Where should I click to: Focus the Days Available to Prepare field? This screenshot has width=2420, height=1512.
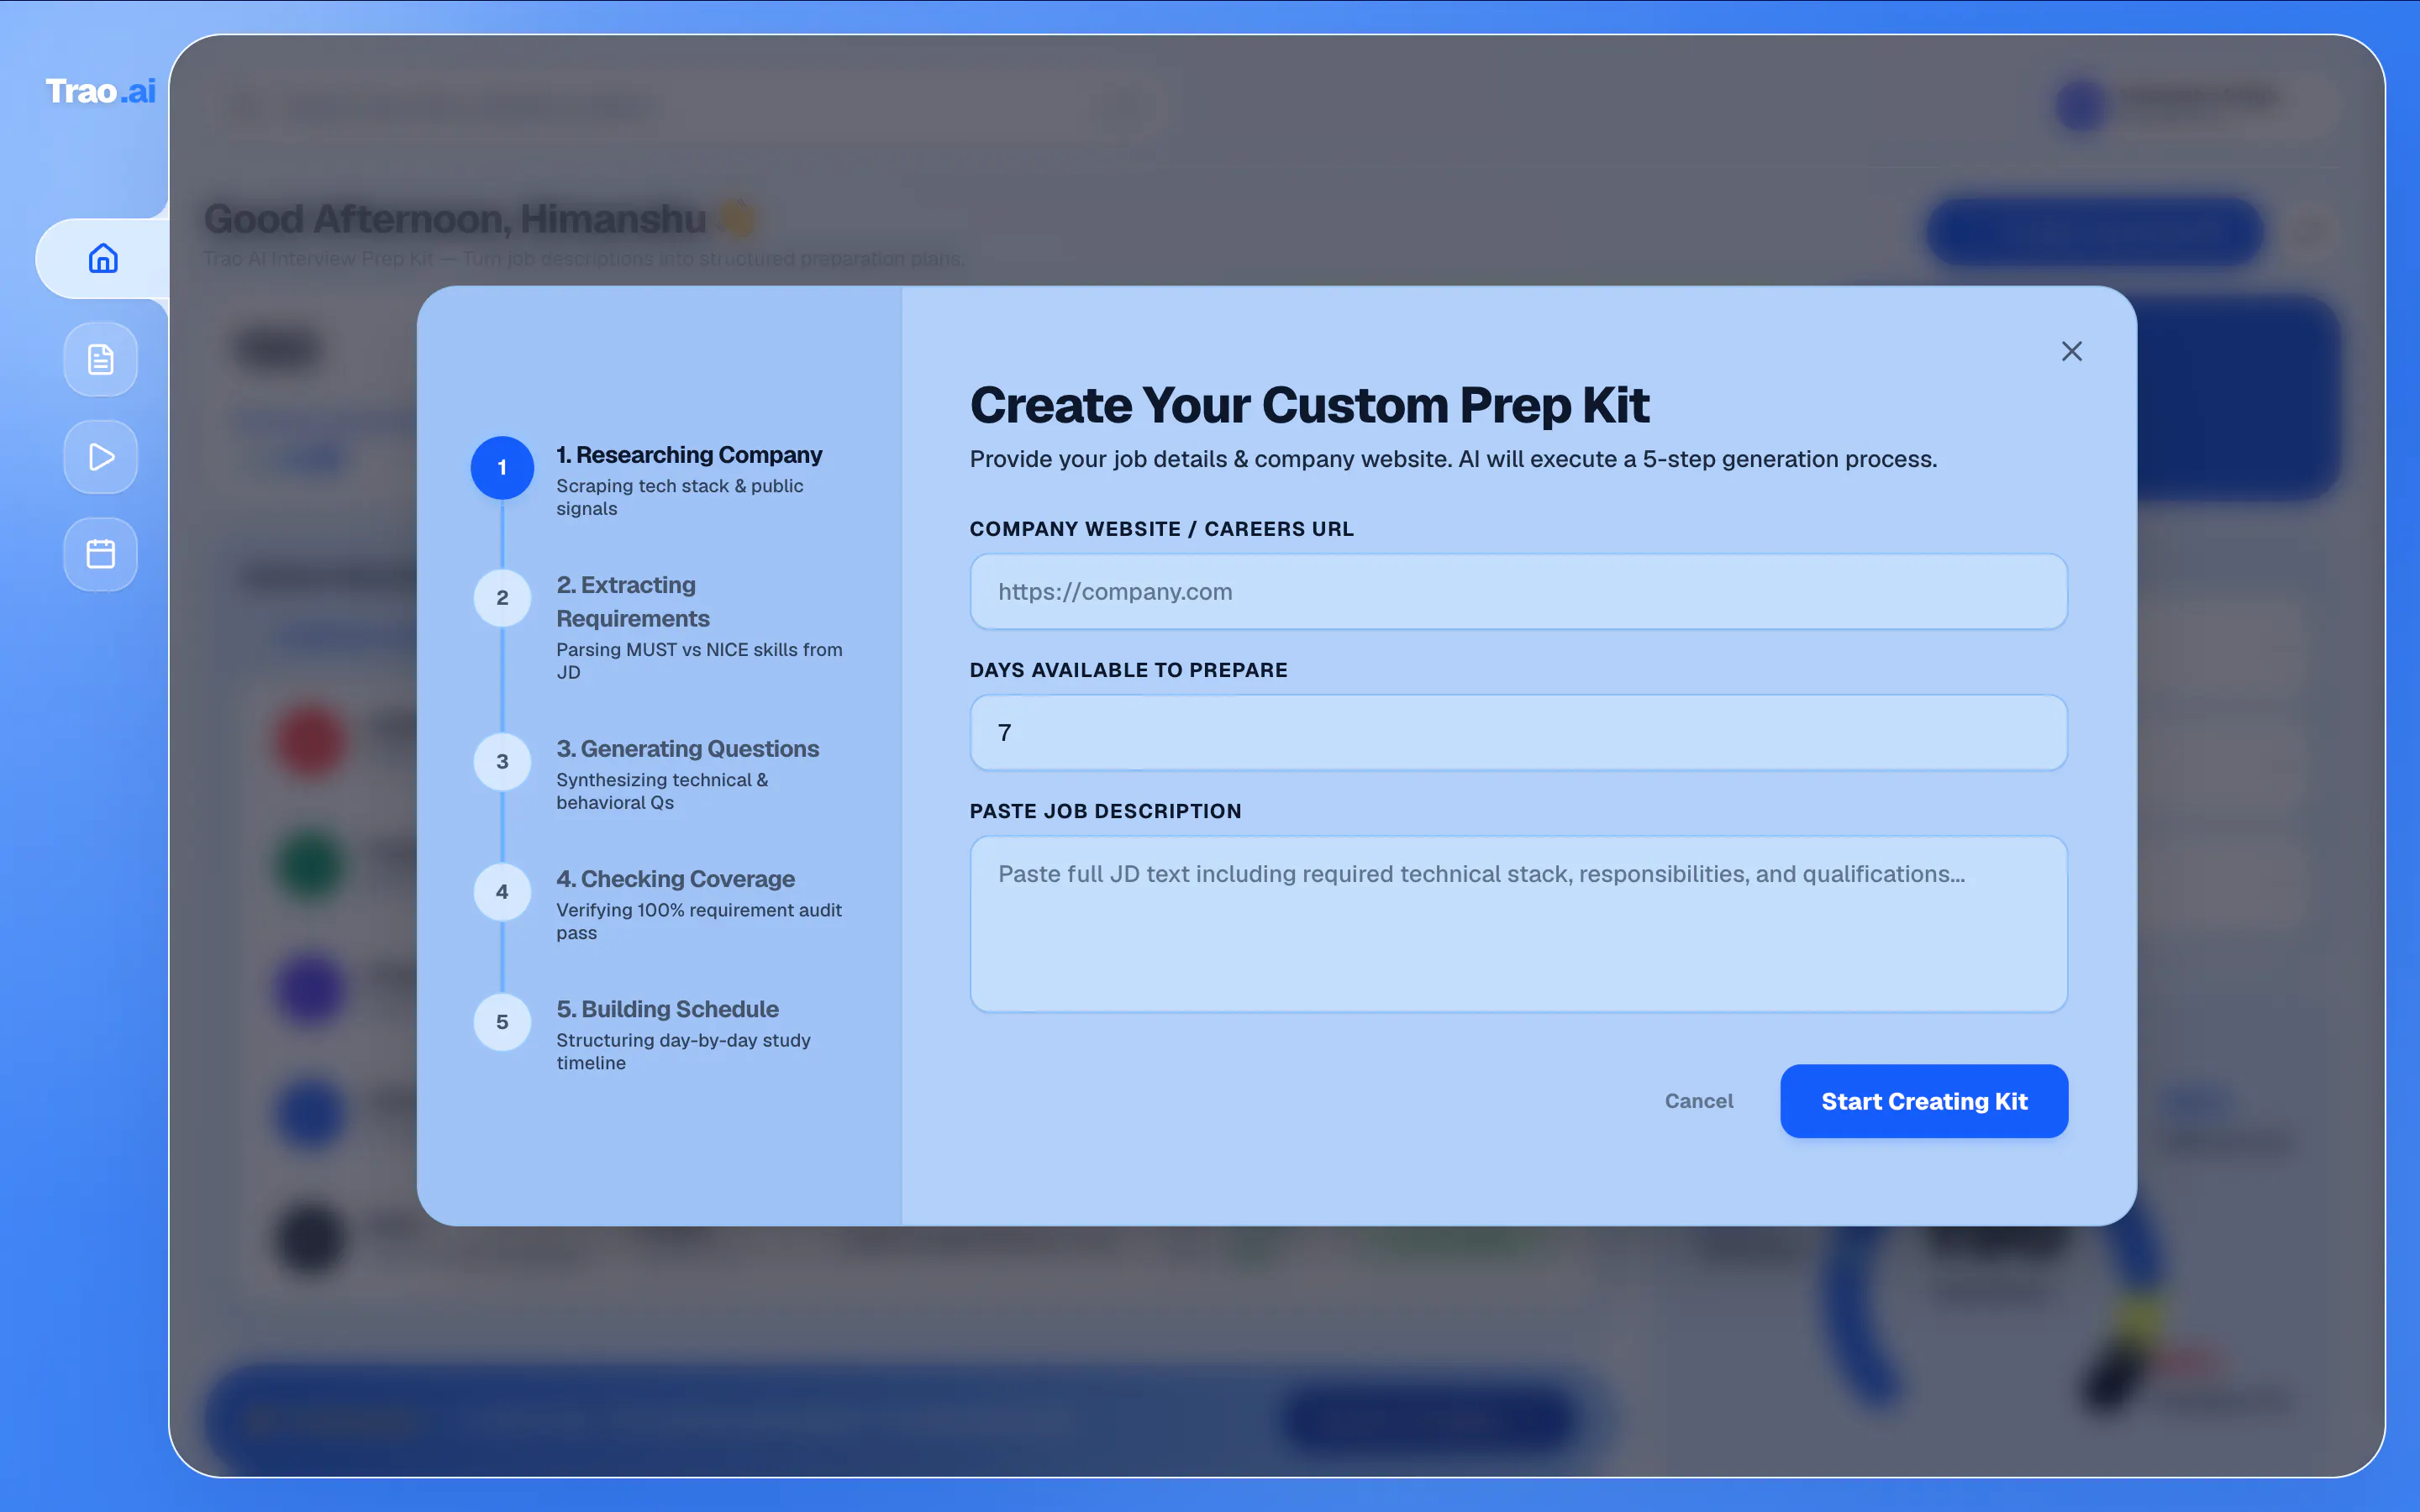click(x=1518, y=733)
